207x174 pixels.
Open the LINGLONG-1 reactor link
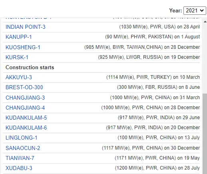21,138
